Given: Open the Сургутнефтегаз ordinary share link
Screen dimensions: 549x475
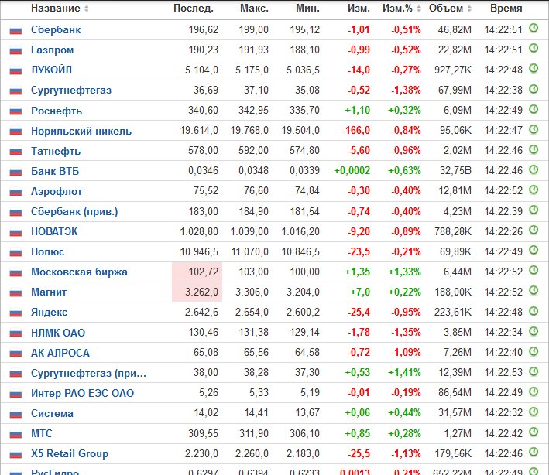Looking at the screenshot, I should pos(71,91).
